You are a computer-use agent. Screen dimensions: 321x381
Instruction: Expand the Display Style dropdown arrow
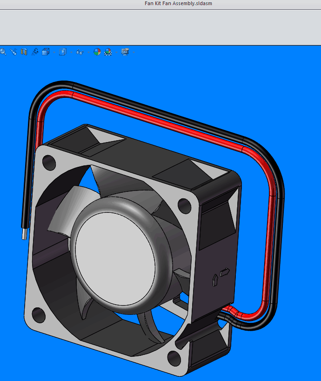click(x=71, y=52)
